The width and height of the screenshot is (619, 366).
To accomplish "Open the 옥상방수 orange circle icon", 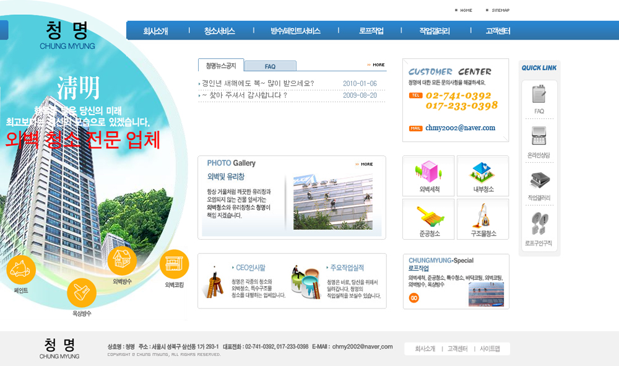I will point(82,293).
